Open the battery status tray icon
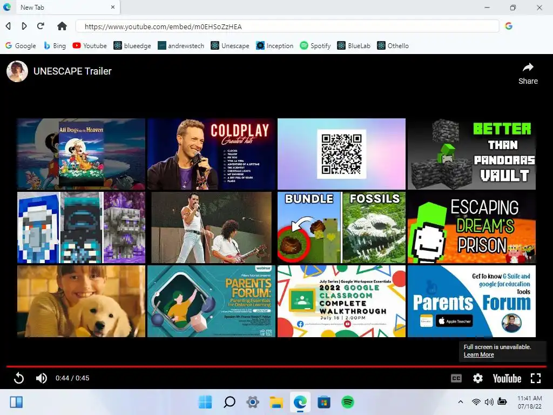The width and height of the screenshot is (553, 415). 502,401
